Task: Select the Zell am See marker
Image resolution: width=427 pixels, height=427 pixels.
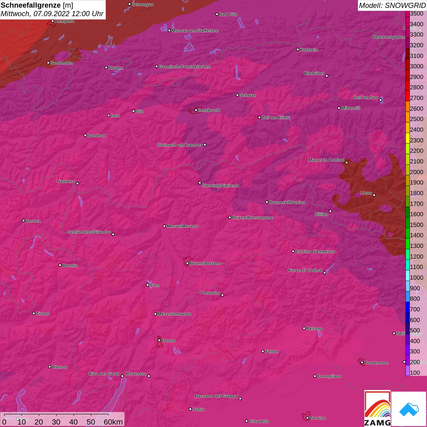Action: coord(380,100)
